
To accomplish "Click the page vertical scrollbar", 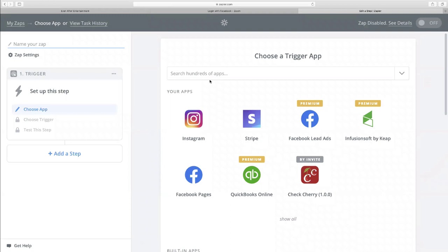I will tap(446, 74).
